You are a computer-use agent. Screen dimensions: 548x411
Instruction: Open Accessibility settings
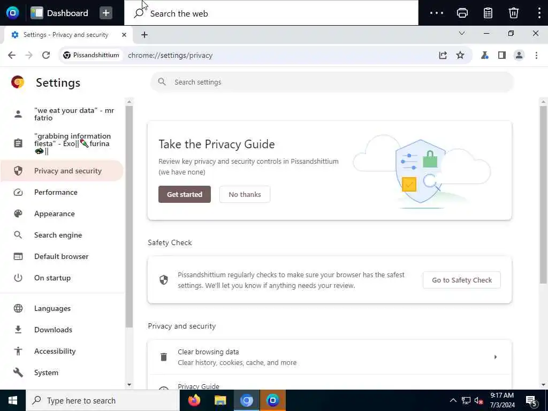(x=62, y=351)
